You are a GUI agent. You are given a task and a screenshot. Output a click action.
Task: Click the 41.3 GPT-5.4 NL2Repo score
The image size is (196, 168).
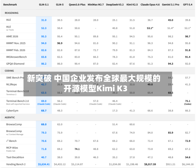pos(188,85)
